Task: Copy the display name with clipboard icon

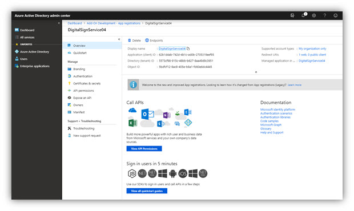Action: tap(188, 48)
